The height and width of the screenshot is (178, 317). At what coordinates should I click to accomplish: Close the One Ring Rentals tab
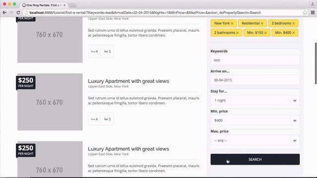coord(64,5)
